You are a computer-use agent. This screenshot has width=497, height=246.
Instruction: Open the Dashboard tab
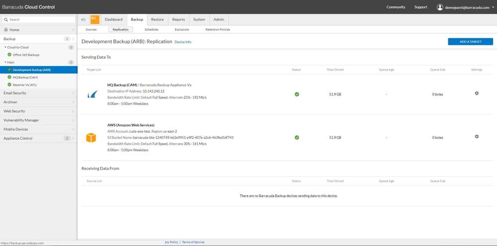[x=113, y=20]
